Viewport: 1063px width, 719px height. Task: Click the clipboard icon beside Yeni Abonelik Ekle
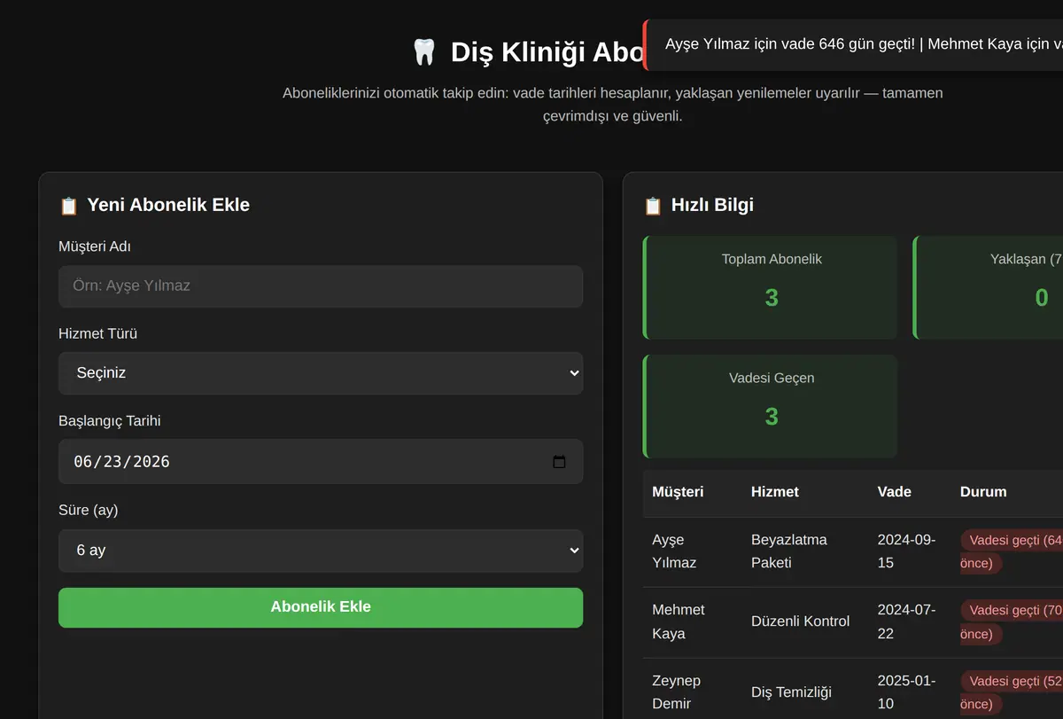click(68, 206)
